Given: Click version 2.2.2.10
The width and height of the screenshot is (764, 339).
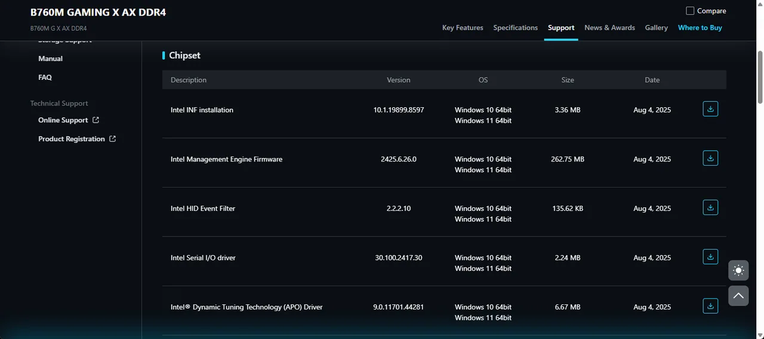Looking at the screenshot, I should click(399, 209).
